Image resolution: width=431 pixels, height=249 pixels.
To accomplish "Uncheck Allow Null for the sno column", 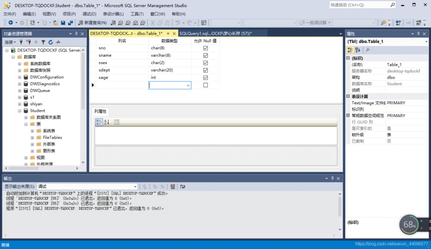I will tap(205, 48).
